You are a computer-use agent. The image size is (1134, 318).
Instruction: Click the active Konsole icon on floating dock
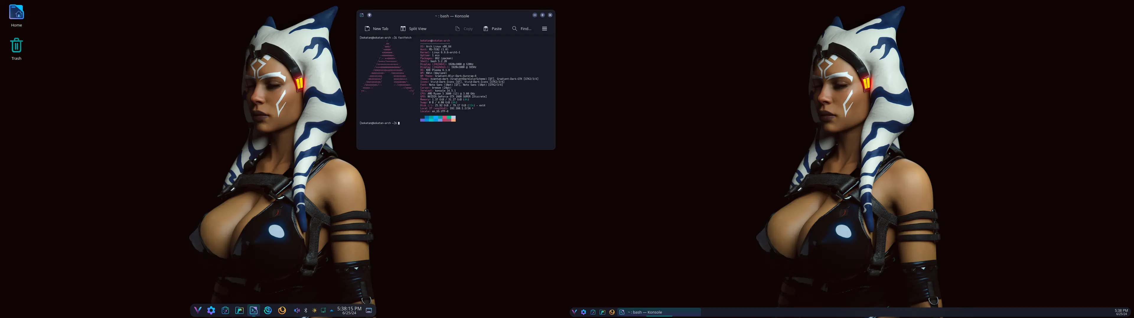(x=254, y=310)
